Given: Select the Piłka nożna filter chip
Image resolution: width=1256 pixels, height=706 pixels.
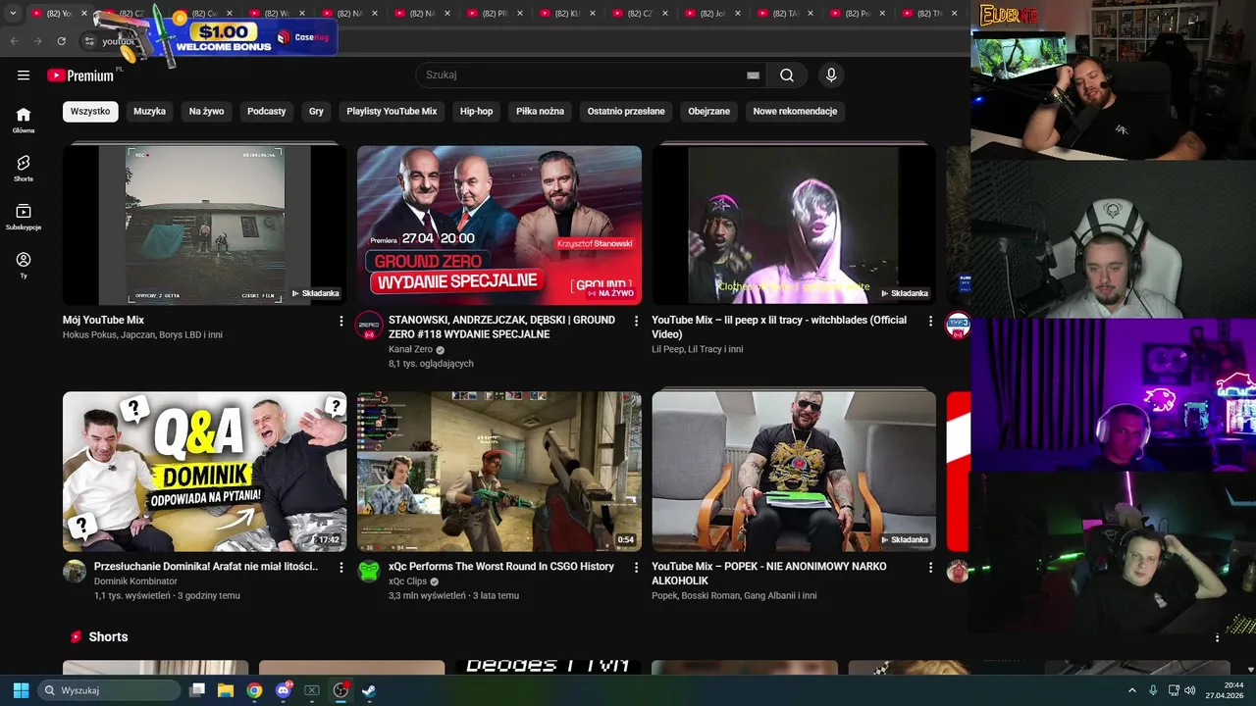Looking at the screenshot, I should click(541, 111).
